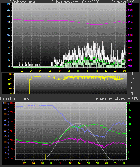Click the green temperature axis value 35

130,110
